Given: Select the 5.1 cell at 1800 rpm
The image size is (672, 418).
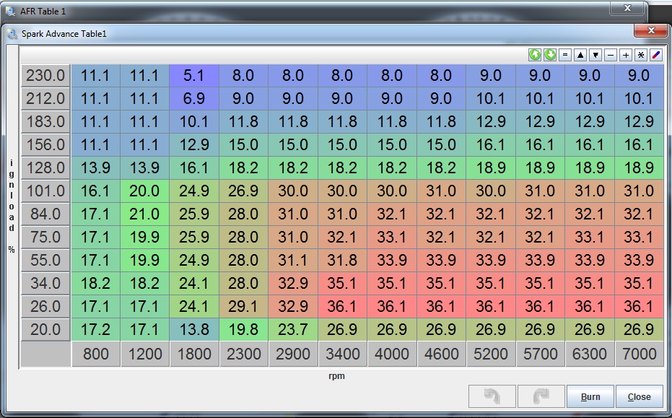Looking at the screenshot, I should pyautogui.click(x=194, y=75).
